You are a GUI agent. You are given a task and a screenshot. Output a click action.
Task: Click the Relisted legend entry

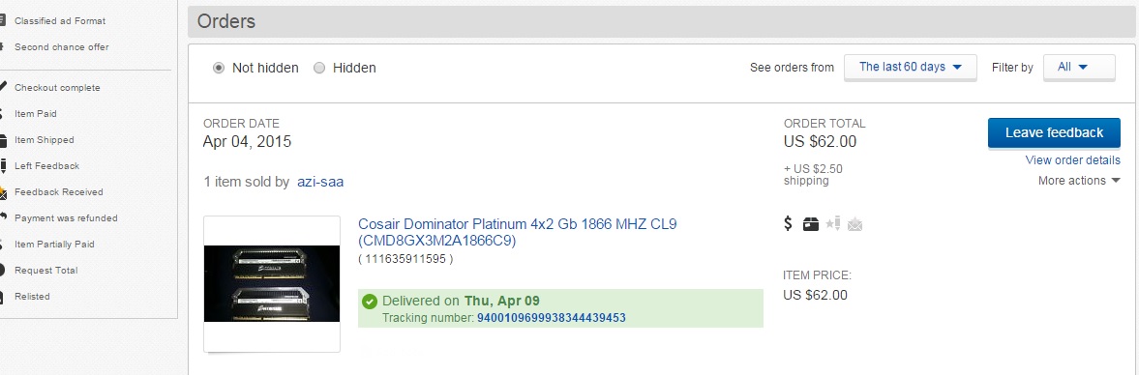click(32, 297)
